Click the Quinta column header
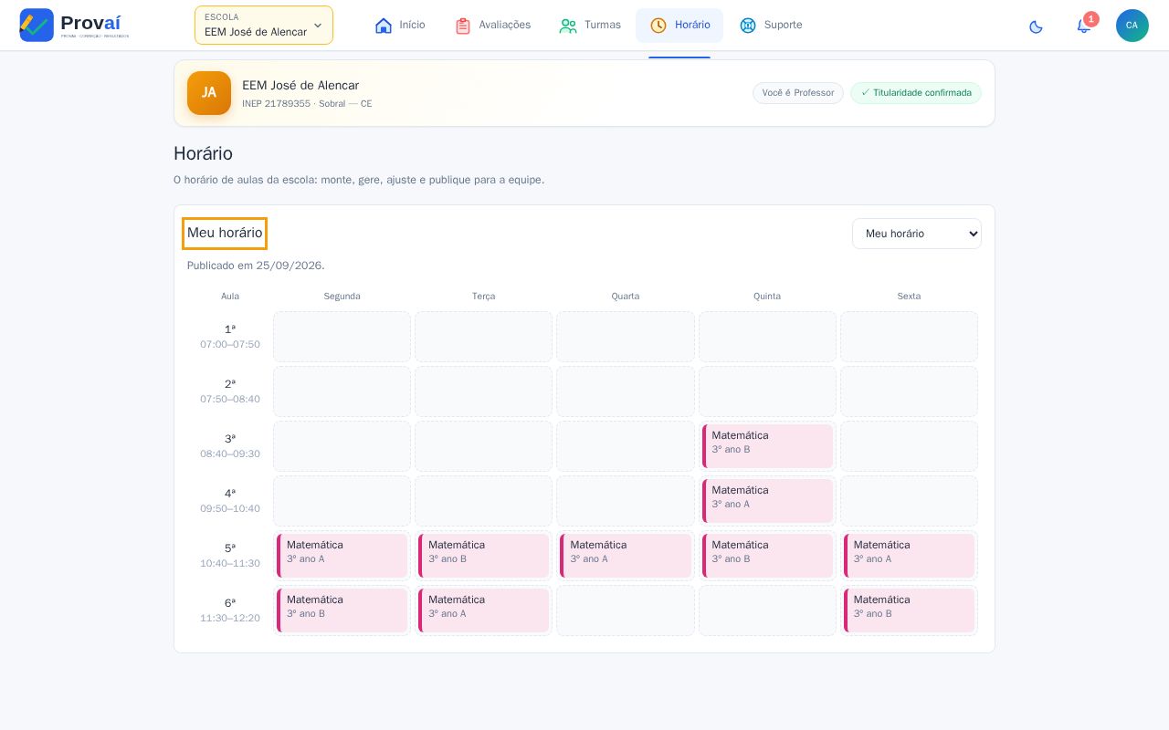 [x=767, y=297]
